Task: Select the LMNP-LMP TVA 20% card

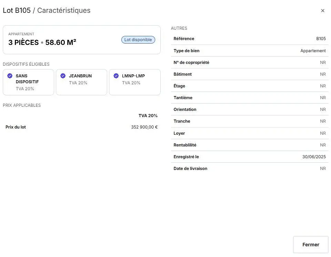Action: pyautogui.click(x=135, y=82)
